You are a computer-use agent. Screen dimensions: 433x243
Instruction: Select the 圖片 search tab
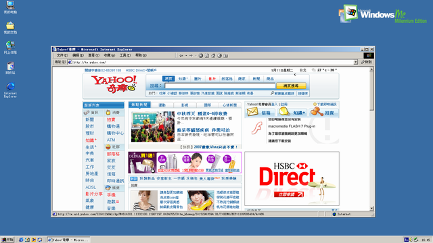tap(198, 79)
